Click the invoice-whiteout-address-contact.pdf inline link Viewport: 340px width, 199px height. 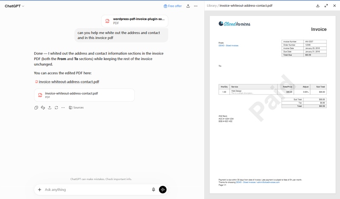pyautogui.click(x=69, y=82)
